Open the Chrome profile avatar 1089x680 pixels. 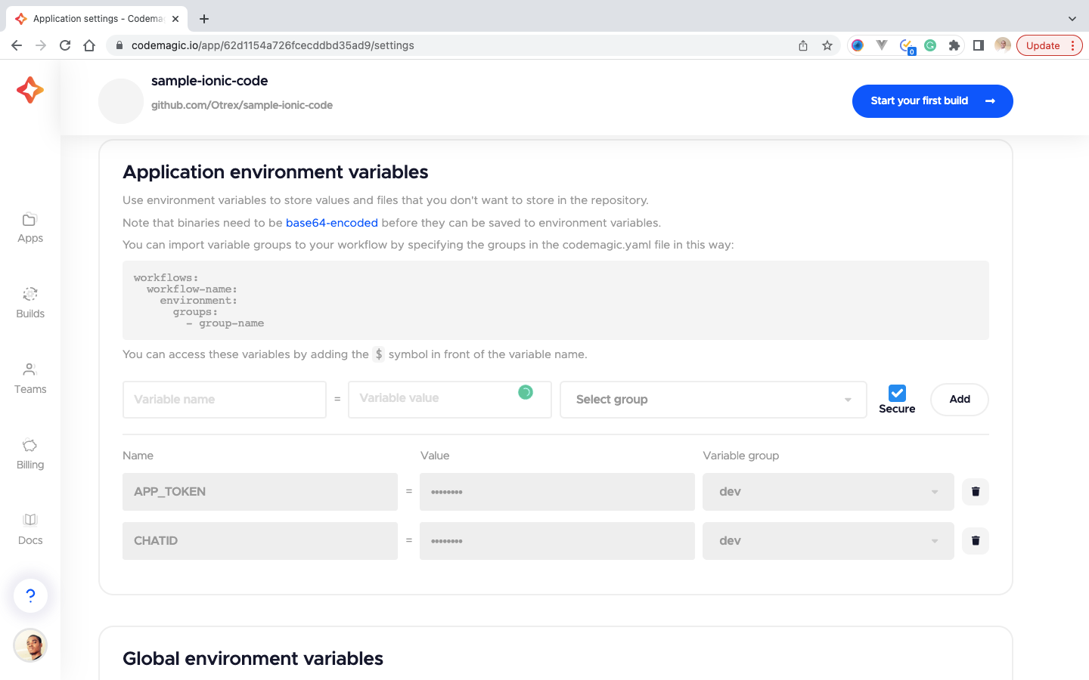[1003, 45]
